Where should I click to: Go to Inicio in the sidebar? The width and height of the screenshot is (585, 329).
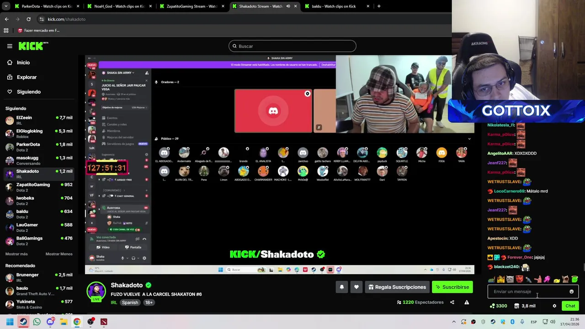click(x=23, y=63)
